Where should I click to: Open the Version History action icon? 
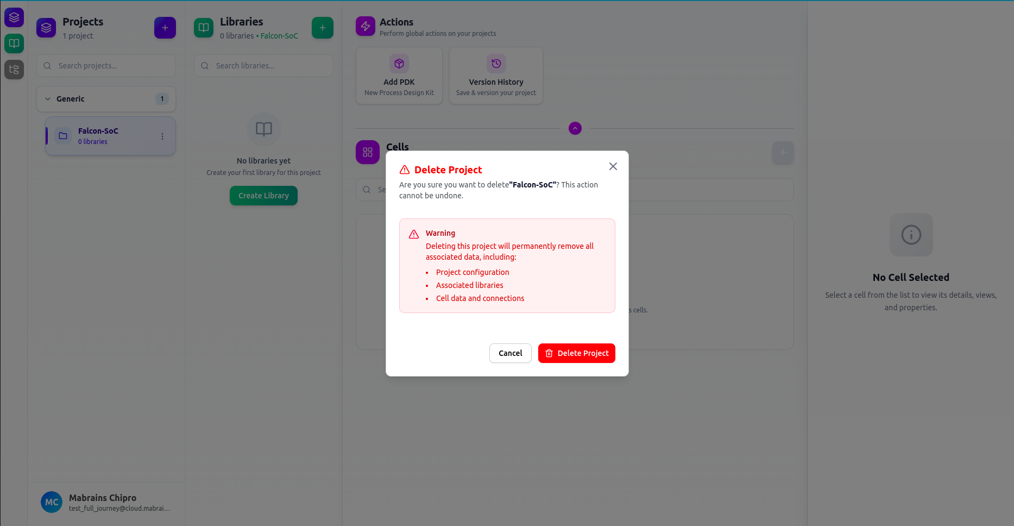point(496,64)
